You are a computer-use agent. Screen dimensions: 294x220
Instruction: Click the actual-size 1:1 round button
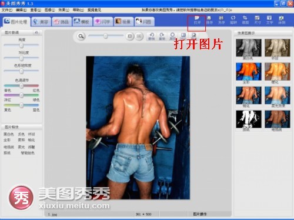[x=139, y=36]
